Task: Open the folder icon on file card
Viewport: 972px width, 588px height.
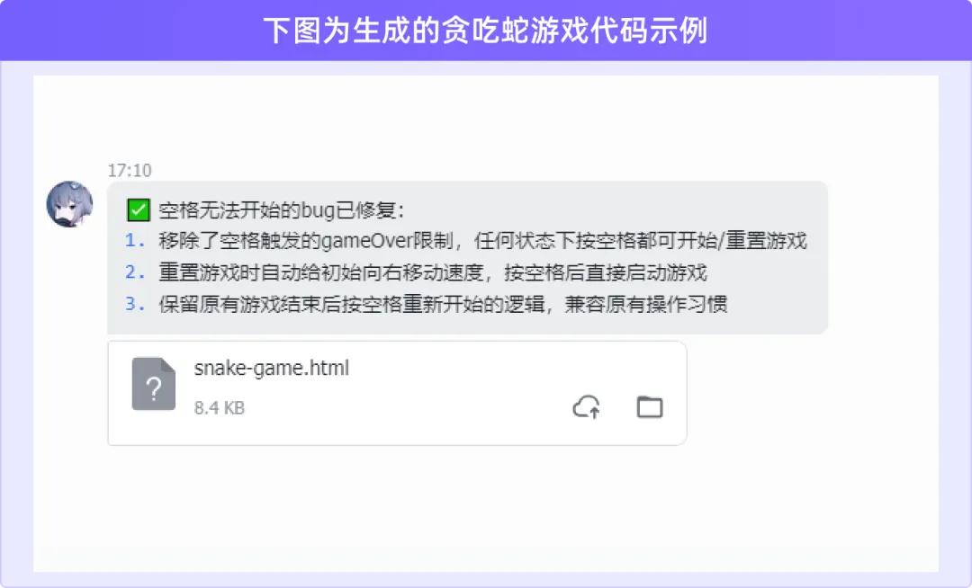Action: click(650, 407)
